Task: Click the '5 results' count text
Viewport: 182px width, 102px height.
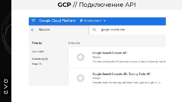Action: [74, 43]
